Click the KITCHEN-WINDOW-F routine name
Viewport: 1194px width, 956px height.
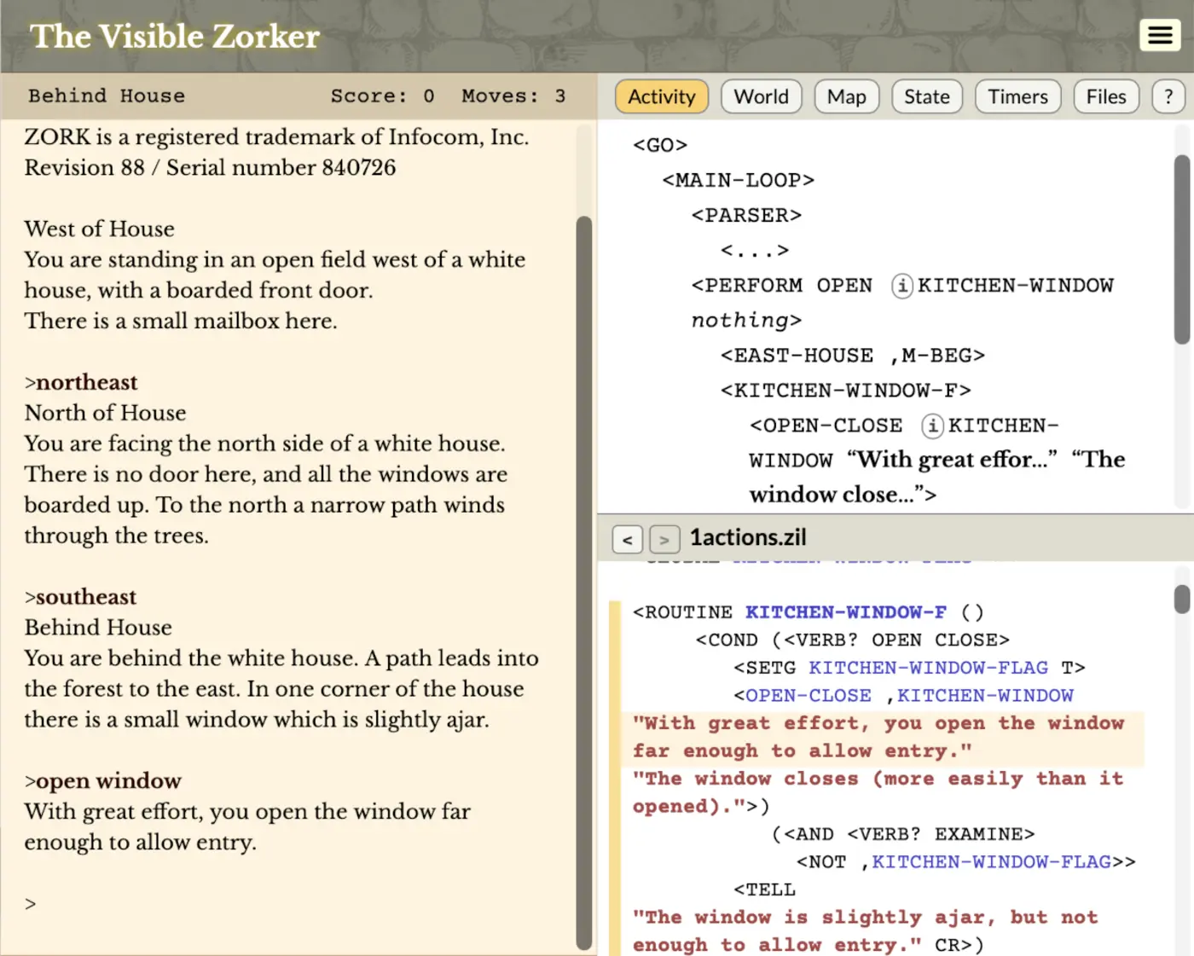tap(846, 611)
